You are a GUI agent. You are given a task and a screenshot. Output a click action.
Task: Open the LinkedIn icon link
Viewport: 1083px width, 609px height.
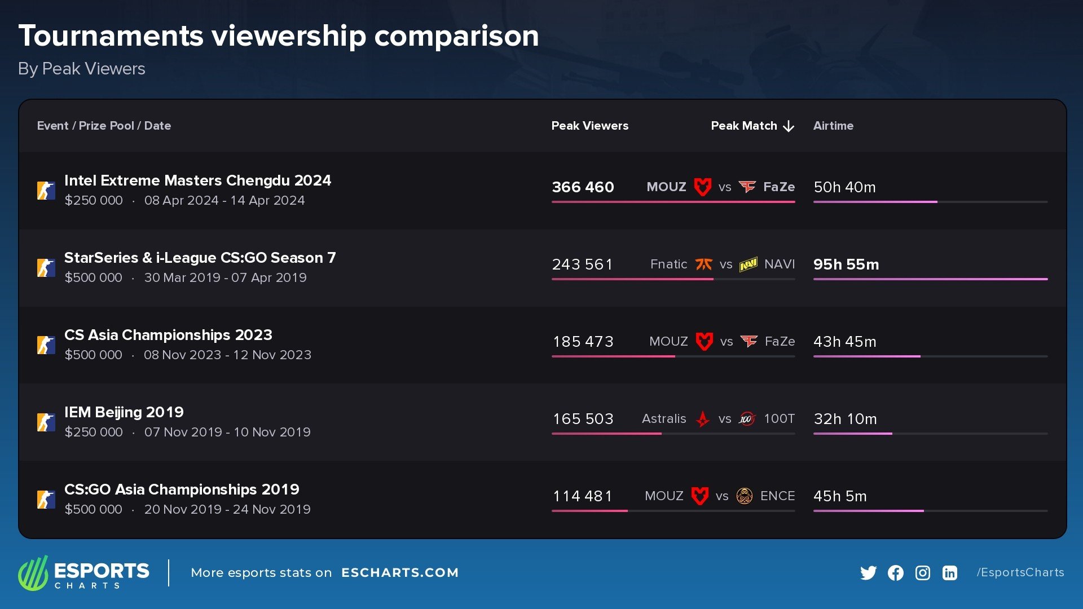[x=949, y=573]
